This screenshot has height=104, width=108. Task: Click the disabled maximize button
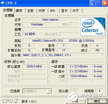[99, 3]
